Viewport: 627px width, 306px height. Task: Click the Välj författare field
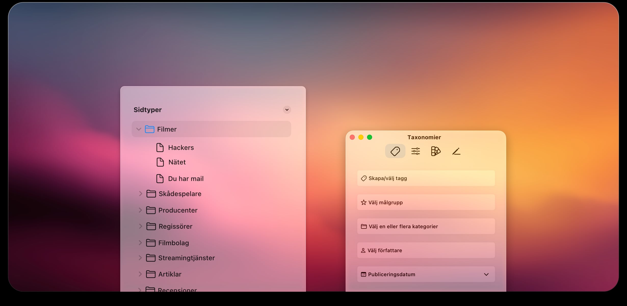(426, 250)
